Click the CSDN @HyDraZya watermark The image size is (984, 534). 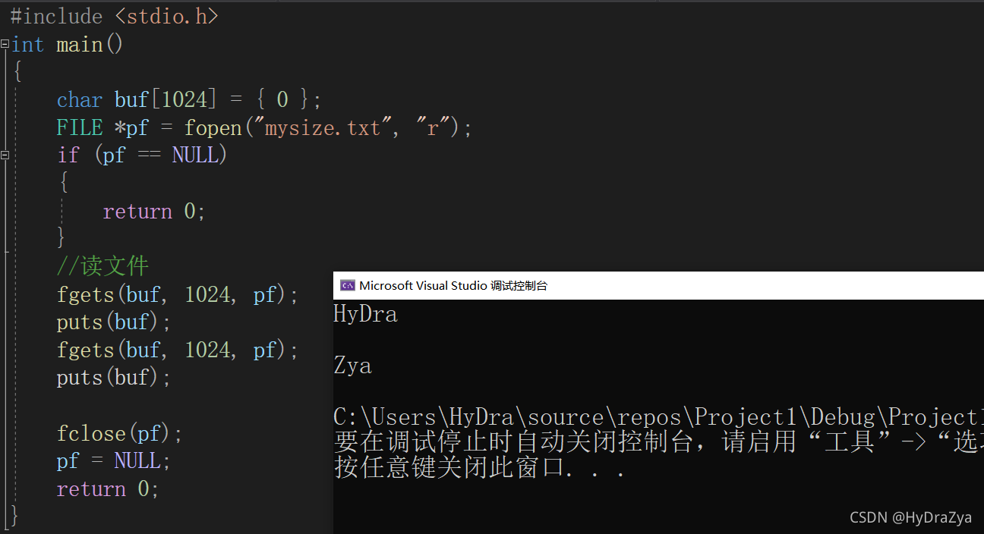coord(910,517)
